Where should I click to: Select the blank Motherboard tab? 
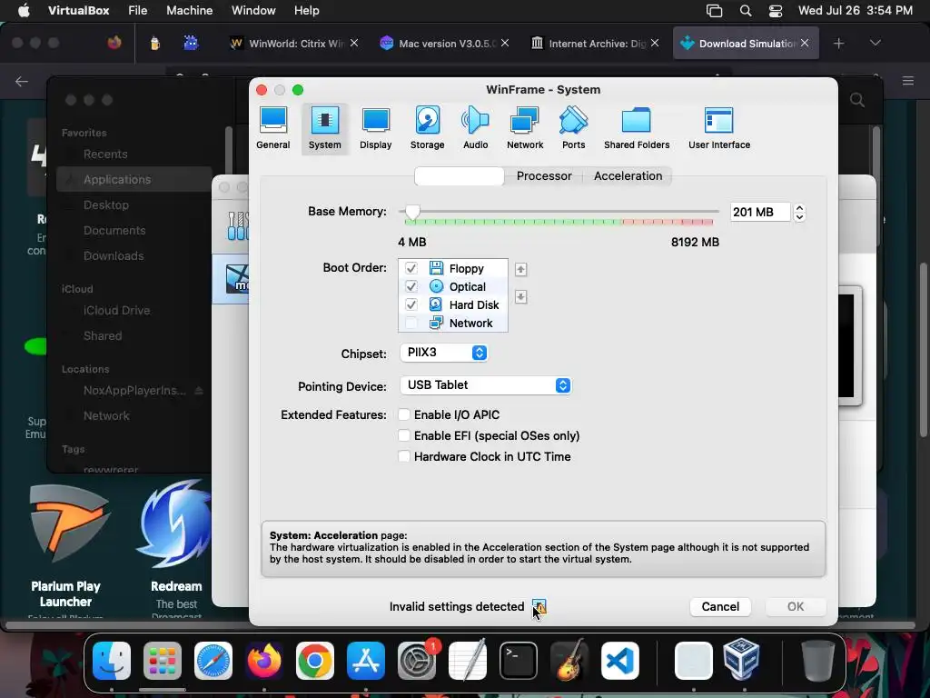[x=459, y=175]
